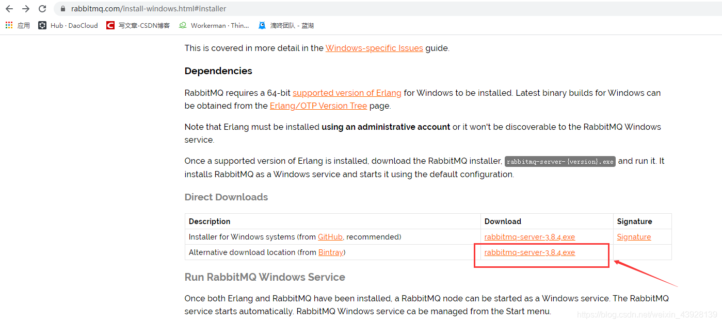This screenshot has width=722, height=324.
Task: Click the padlock security icon in address bar
Action: point(62,8)
